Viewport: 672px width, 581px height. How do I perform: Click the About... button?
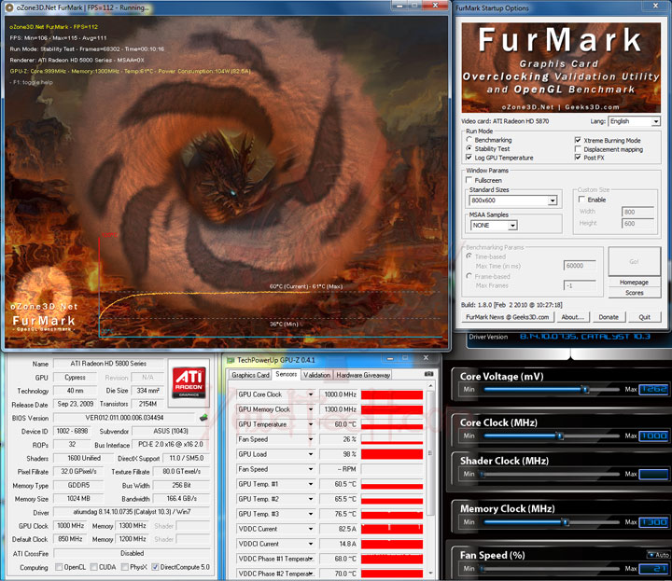(x=572, y=317)
